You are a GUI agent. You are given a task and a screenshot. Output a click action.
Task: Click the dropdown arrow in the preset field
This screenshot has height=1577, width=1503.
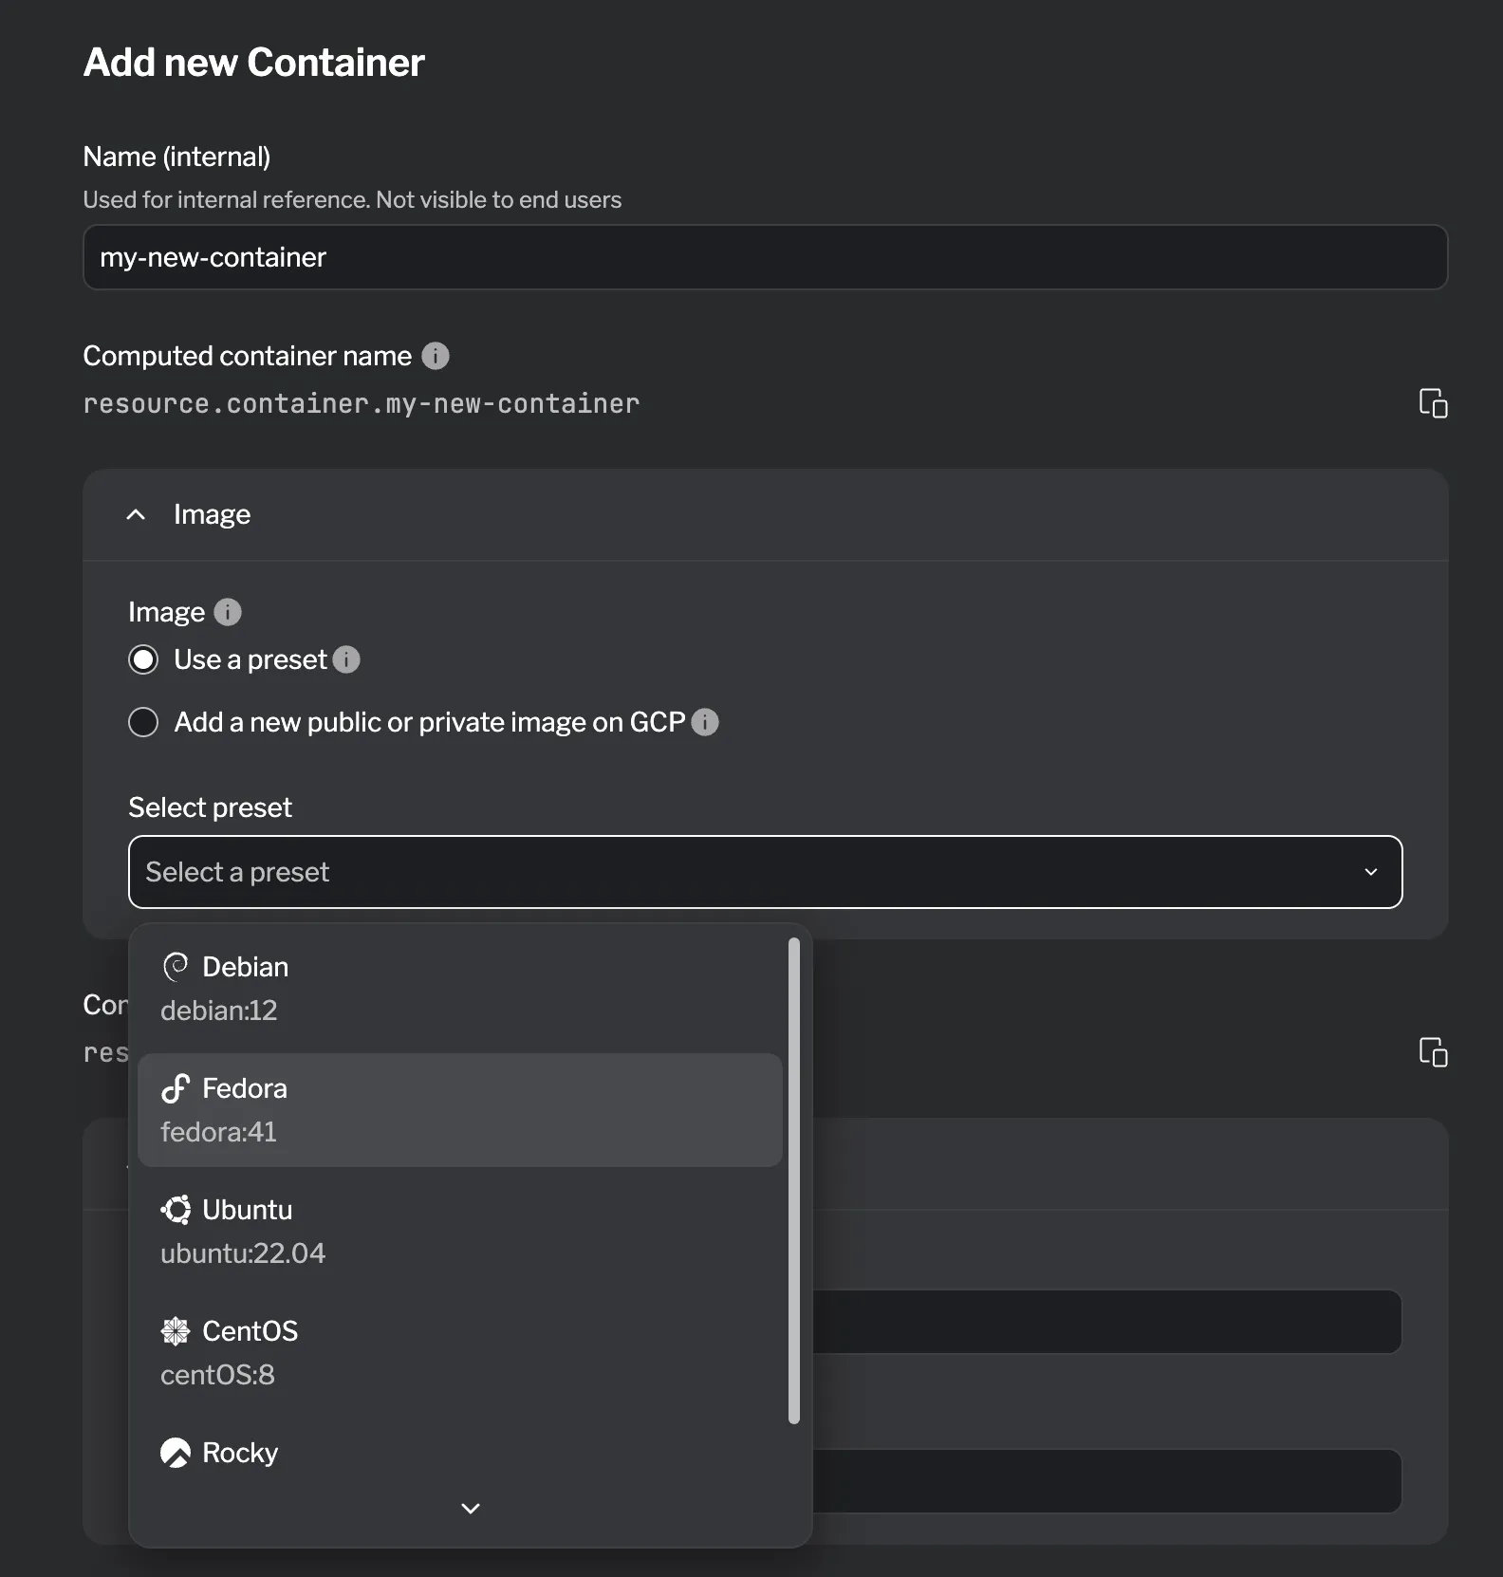tap(1370, 872)
